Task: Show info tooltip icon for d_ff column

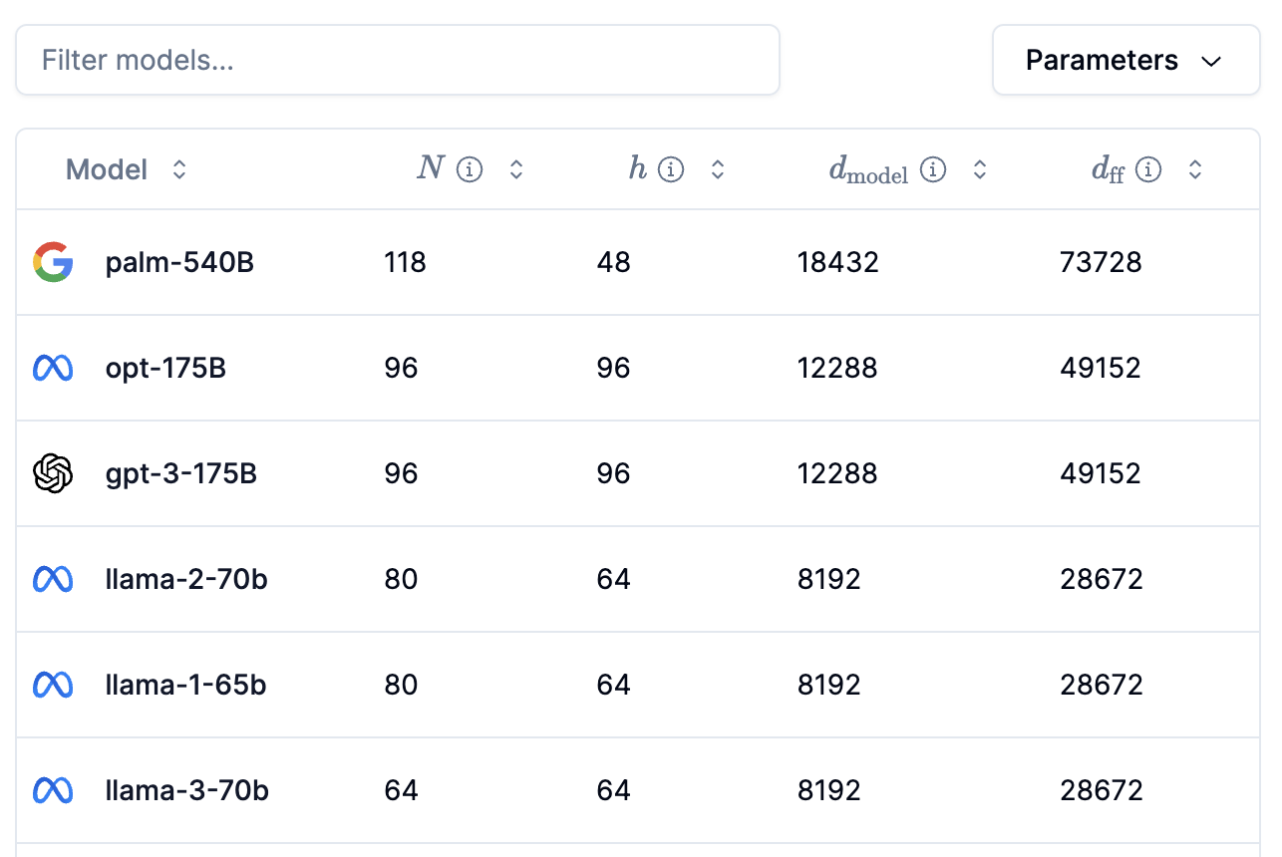Action: (1148, 170)
